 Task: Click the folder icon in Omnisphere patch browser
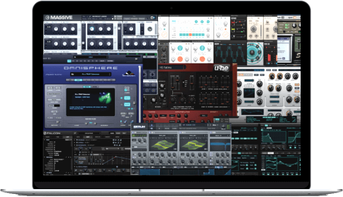click(73, 74)
